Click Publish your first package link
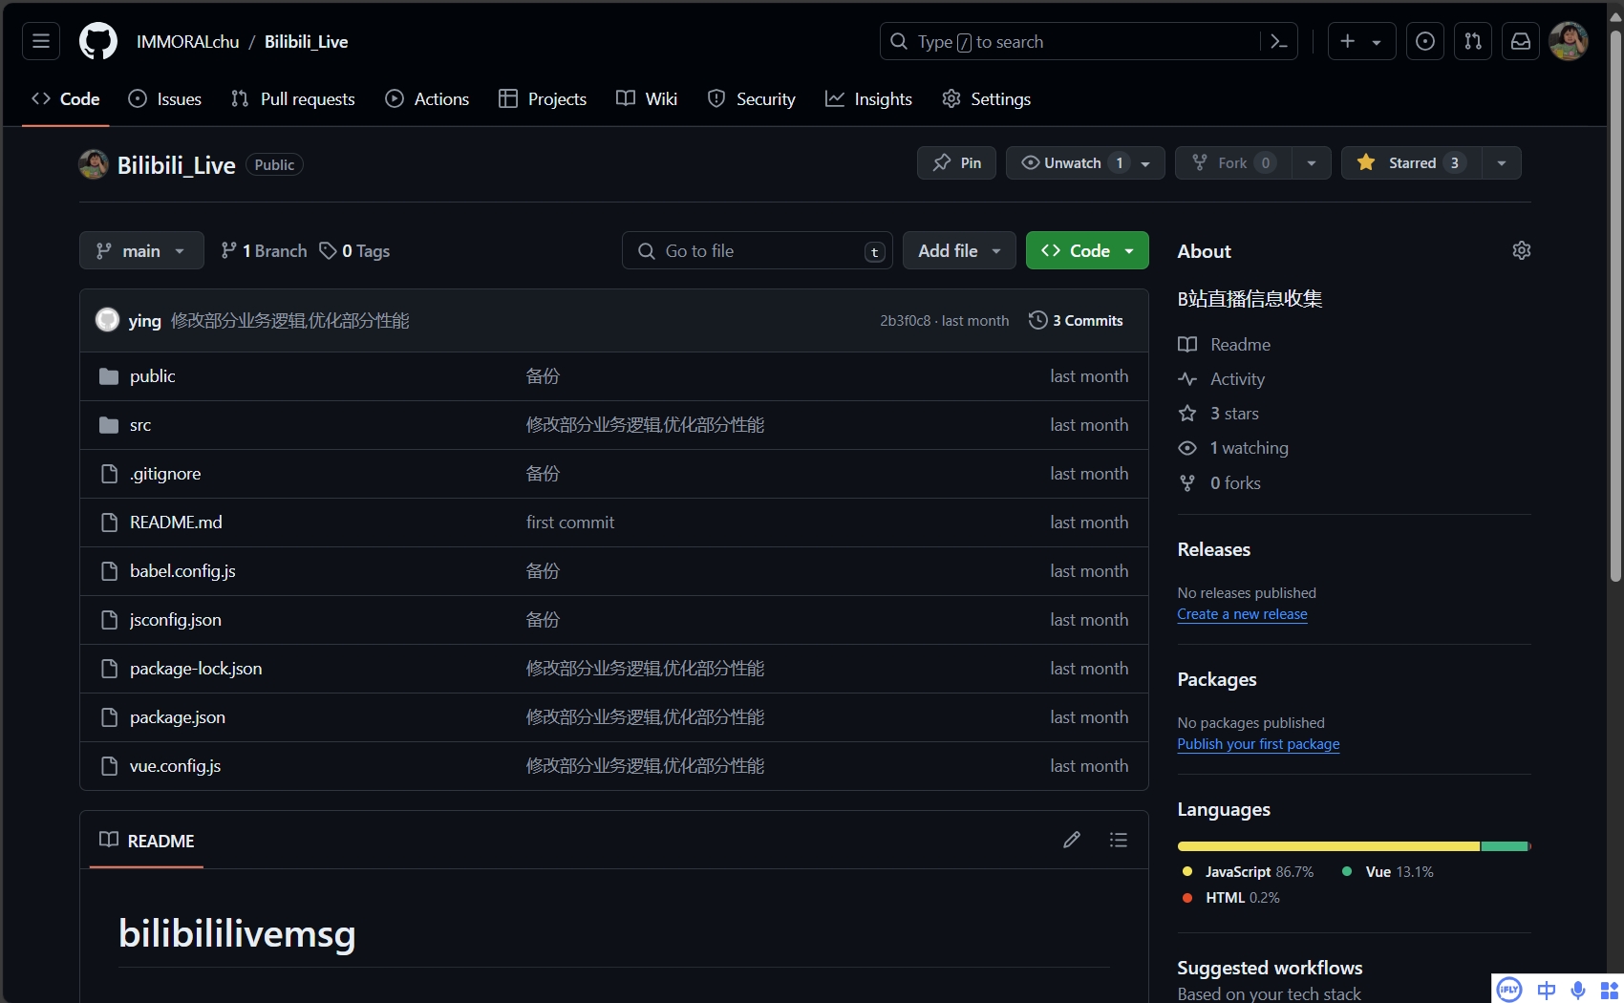This screenshot has width=1624, height=1003. click(1258, 744)
